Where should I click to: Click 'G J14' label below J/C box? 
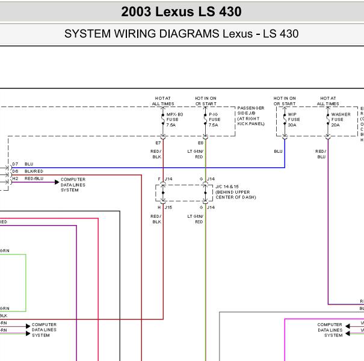[x=208, y=208]
